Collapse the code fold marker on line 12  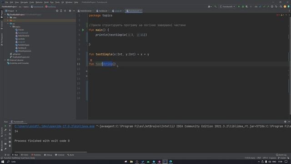(x=87, y=71)
